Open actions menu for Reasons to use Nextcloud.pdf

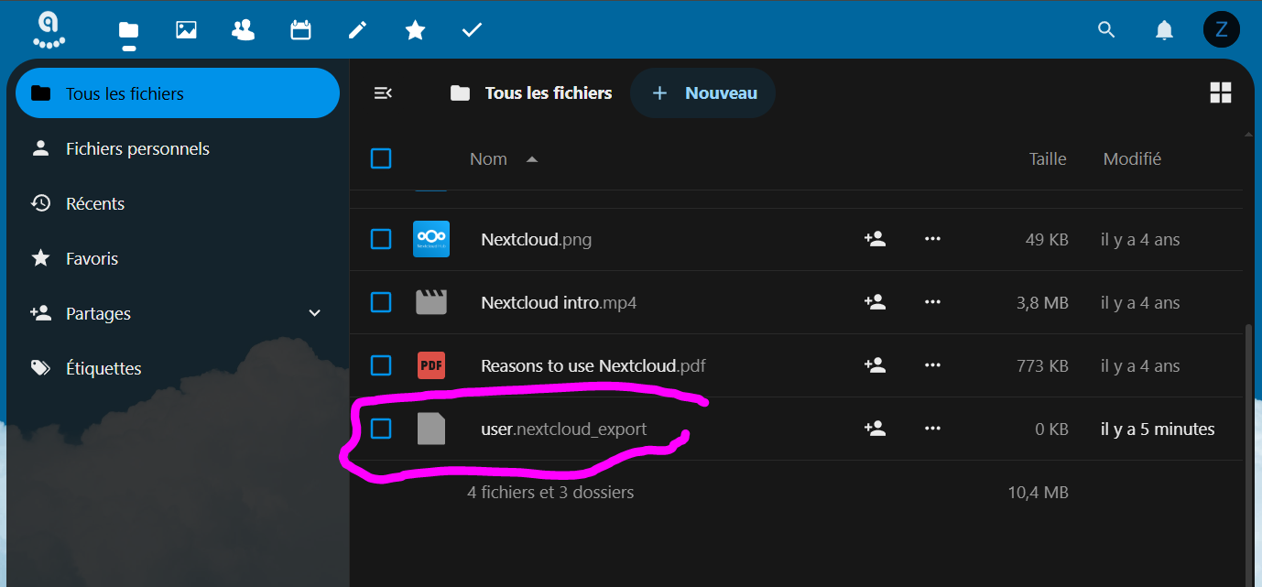click(x=932, y=365)
